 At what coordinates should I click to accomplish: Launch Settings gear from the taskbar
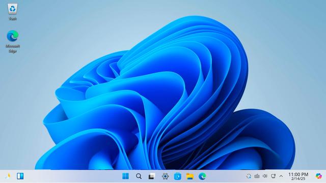165,176
